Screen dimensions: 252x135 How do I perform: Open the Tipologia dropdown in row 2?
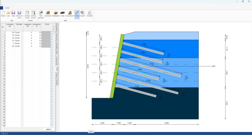pyautogui.click(x=22, y=35)
